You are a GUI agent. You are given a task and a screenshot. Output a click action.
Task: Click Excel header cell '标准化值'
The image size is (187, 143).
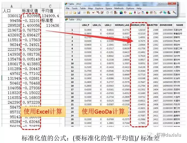coord(31,11)
